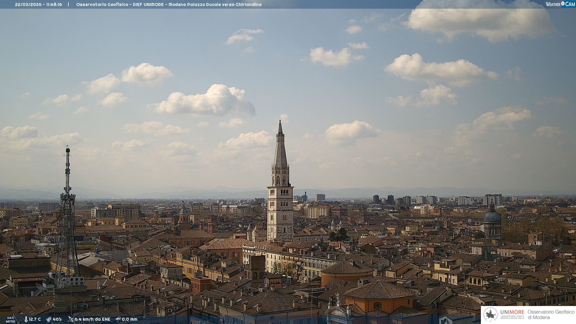Click the lattice radio antenna mast
Image resolution: width=576 pixels, height=324 pixels.
(x=67, y=210)
